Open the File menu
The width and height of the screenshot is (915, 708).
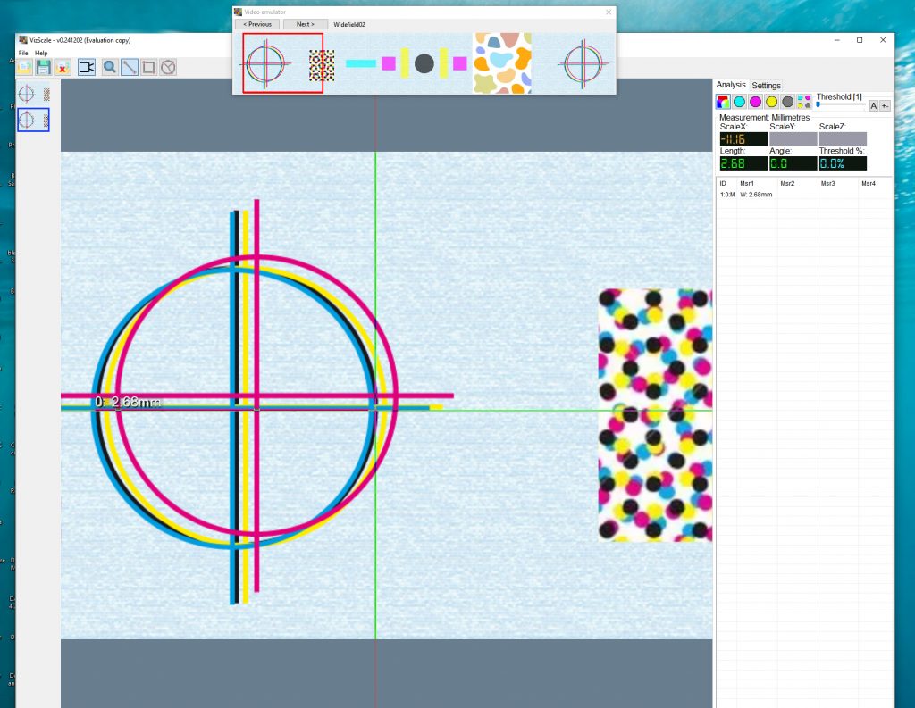[23, 53]
